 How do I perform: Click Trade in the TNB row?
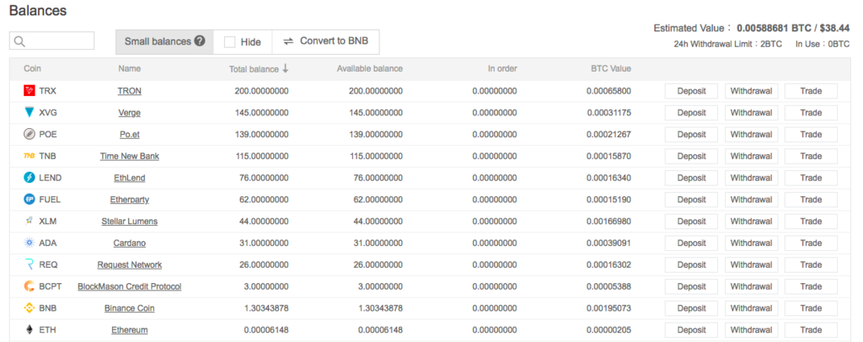(811, 156)
